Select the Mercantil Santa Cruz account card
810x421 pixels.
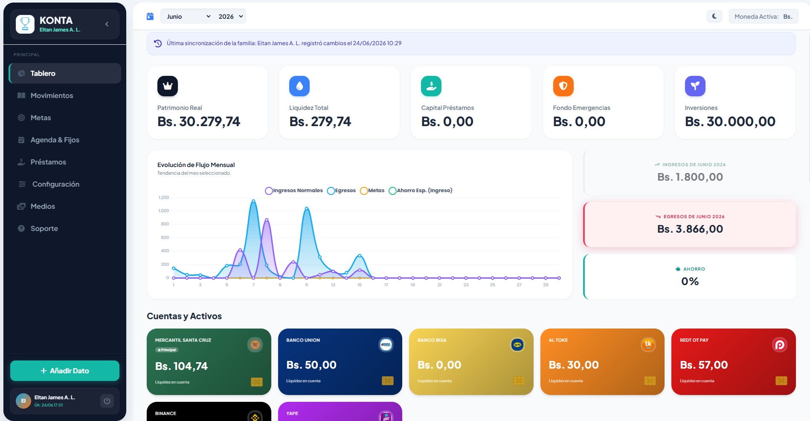pyautogui.click(x=209, y=361)
